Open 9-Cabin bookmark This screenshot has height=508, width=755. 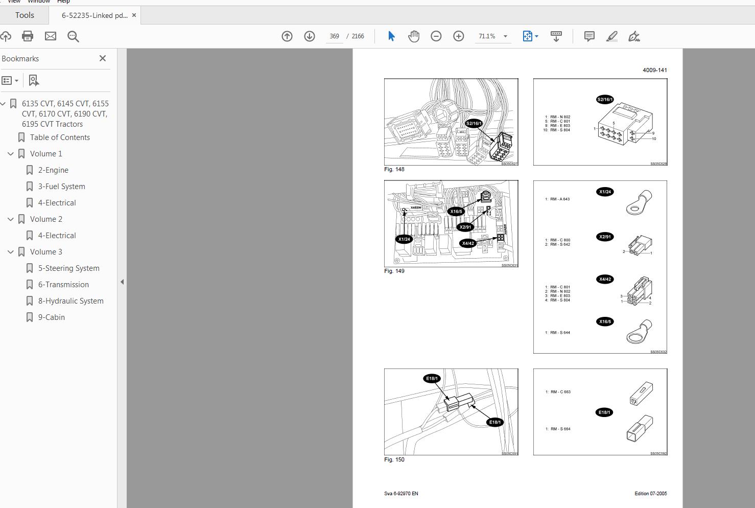pos(52,317)
